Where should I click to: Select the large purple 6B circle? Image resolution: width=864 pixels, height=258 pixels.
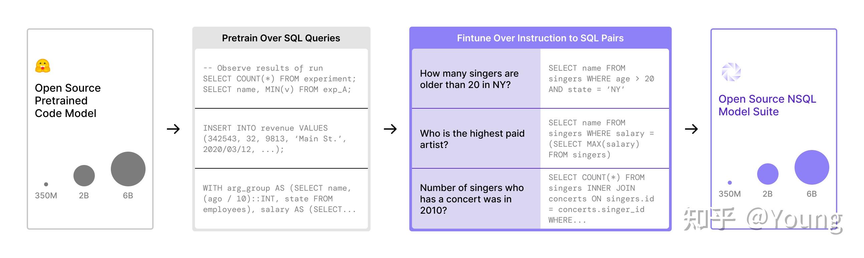(812, 167)
